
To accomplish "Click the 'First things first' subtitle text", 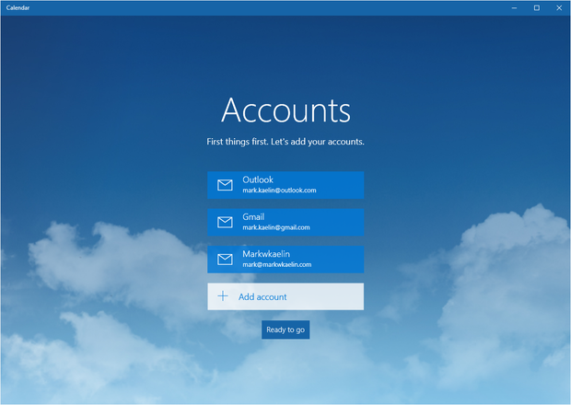I will 285,142.
